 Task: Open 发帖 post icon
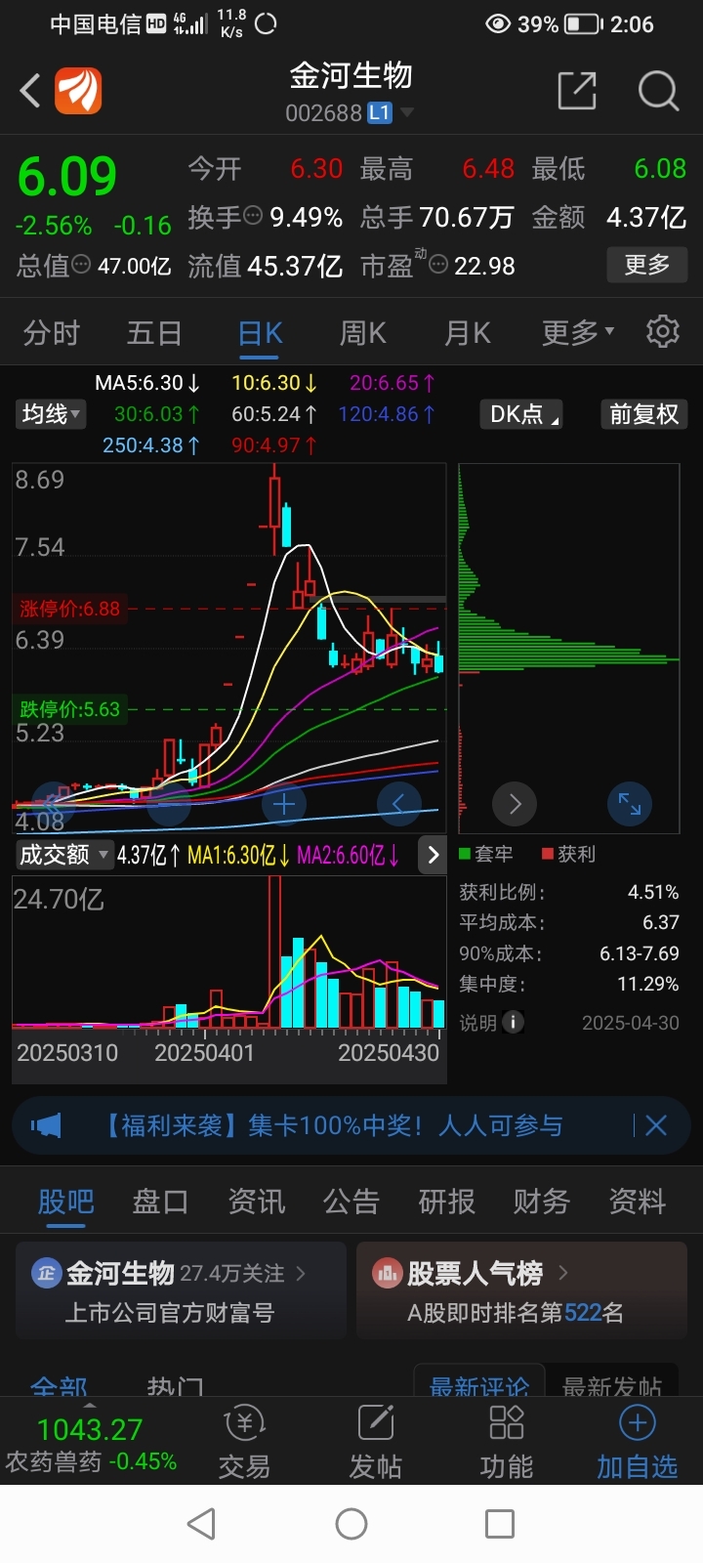[x=376, y=1442]
